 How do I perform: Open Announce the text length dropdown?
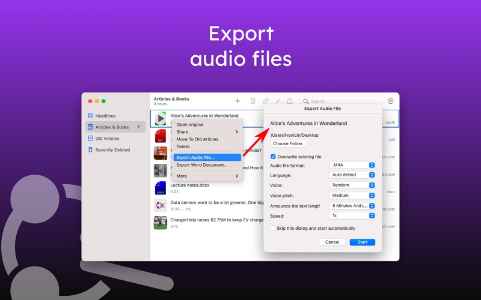[x=352, y=206]
